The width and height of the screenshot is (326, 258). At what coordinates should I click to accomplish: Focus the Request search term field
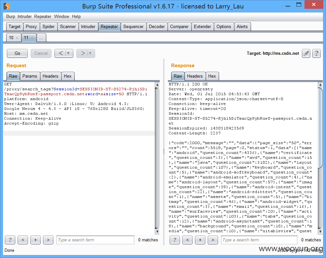95,240
